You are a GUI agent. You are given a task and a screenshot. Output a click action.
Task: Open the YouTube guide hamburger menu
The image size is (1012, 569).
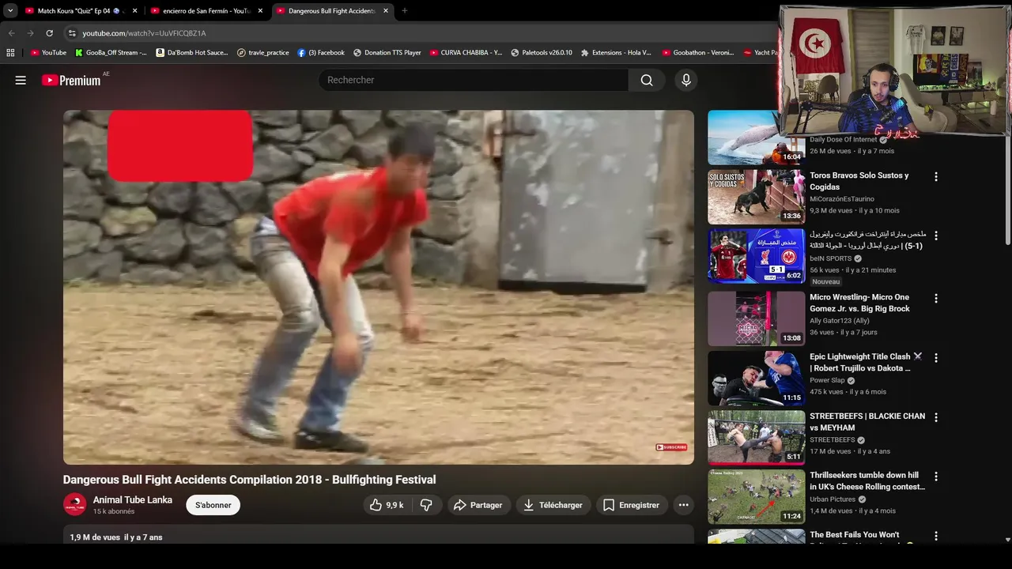(21, 80)
